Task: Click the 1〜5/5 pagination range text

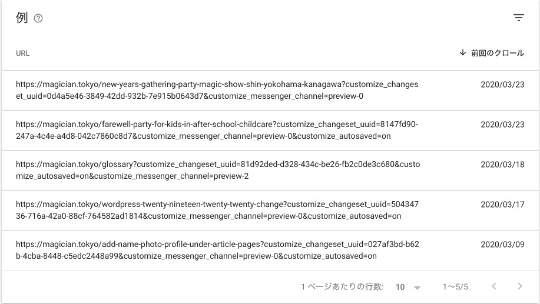Action: point(455,287)
